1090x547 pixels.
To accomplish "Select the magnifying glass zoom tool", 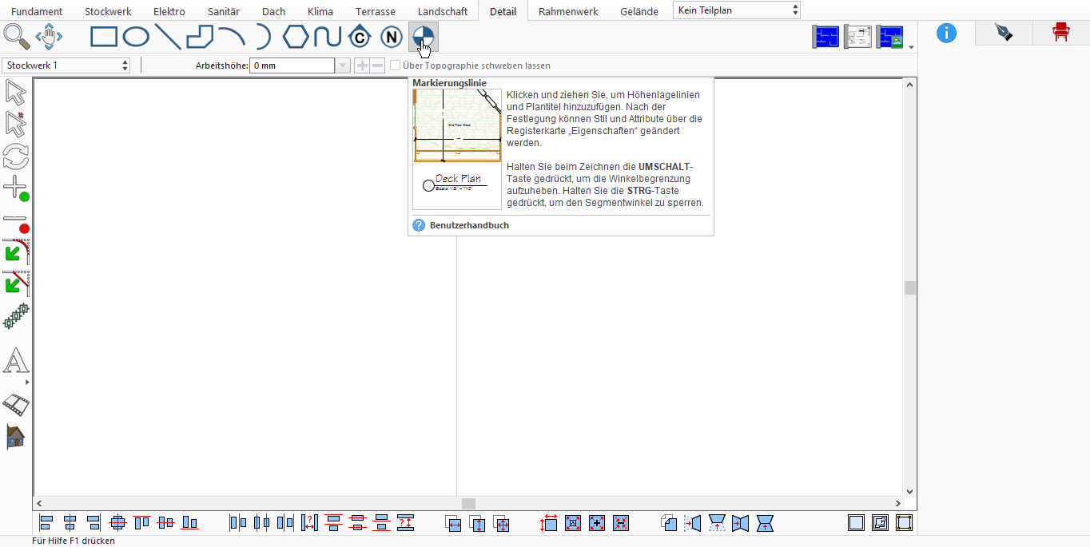I will [x=16, y=37].
